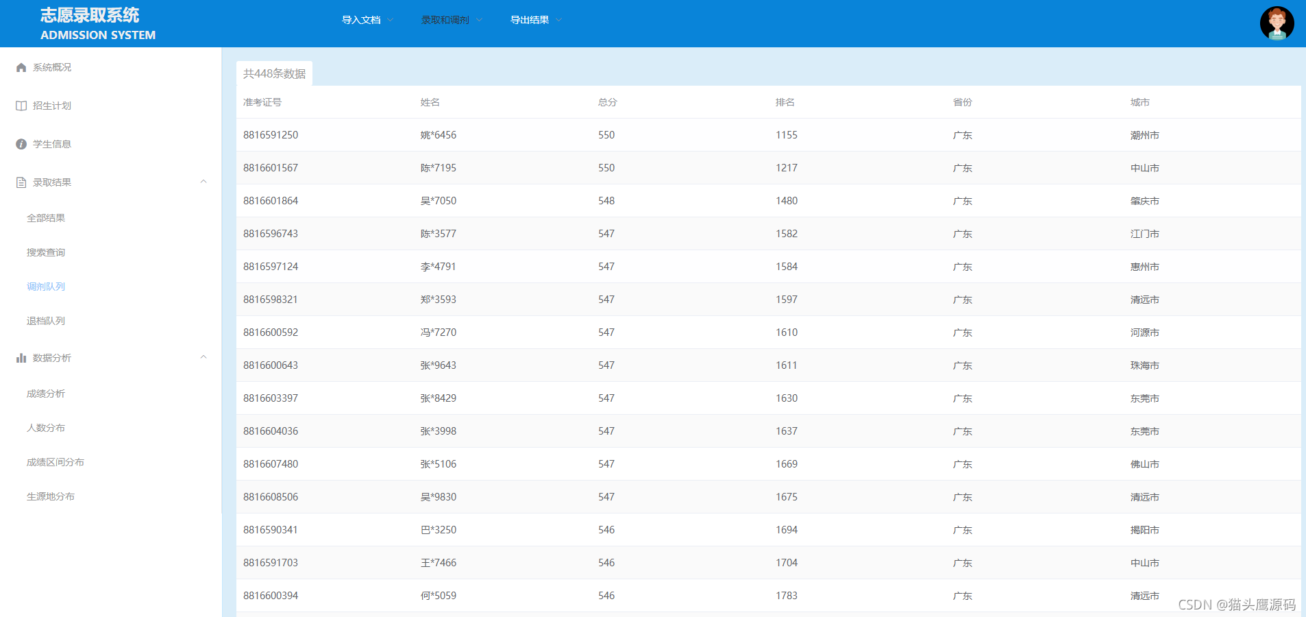Click the 省份 column header
Viewport: 1306px width, 617px height.
[963, 102]
